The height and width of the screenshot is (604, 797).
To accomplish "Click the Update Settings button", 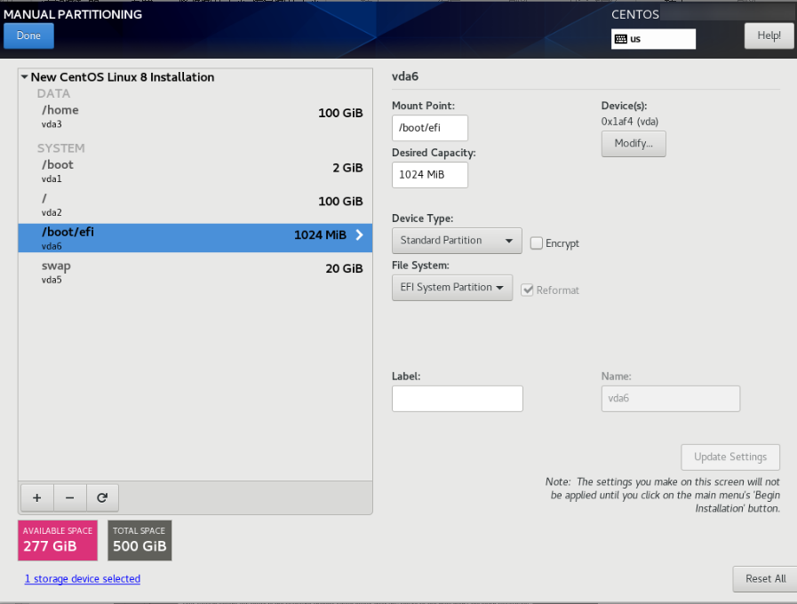I will click(x=730, y=457).
